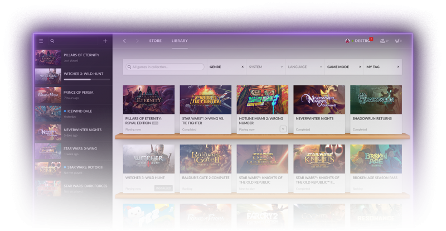Click the 'All games in collection' search box
The width and height of the screenshot is (446, 231).
coord(165,67)
